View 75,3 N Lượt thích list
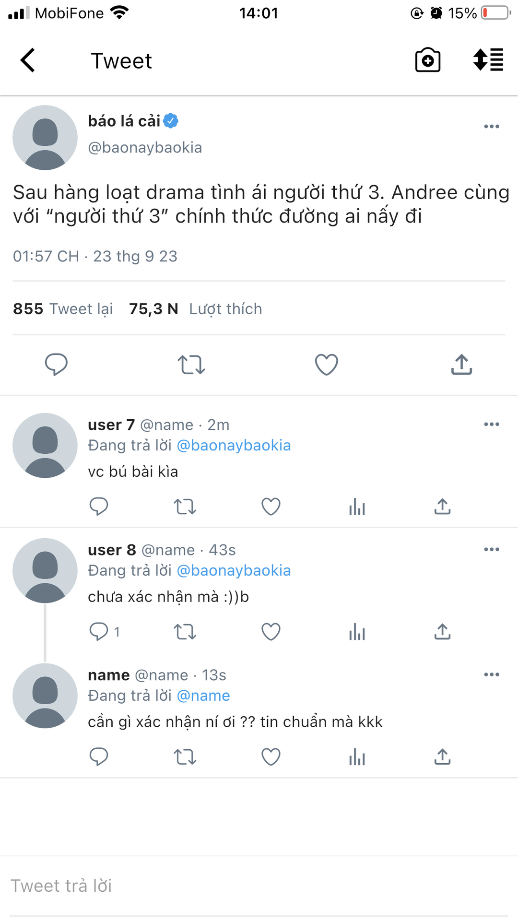Image resolution: width=518 pixels, height=921 pixels. point(196,309)
